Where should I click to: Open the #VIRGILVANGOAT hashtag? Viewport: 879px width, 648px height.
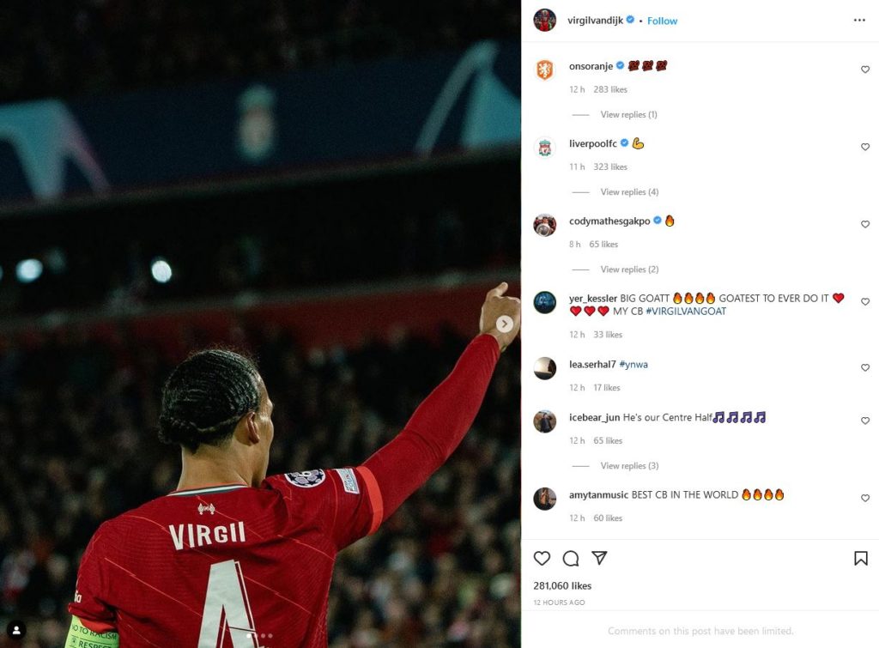(x=686, y=311)
